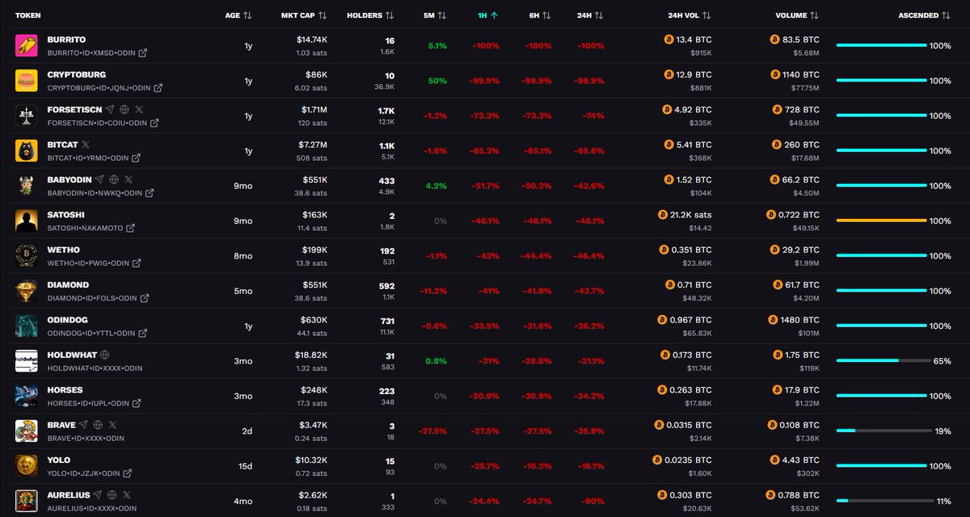Open the WETHO token name

tap(63, 250)
